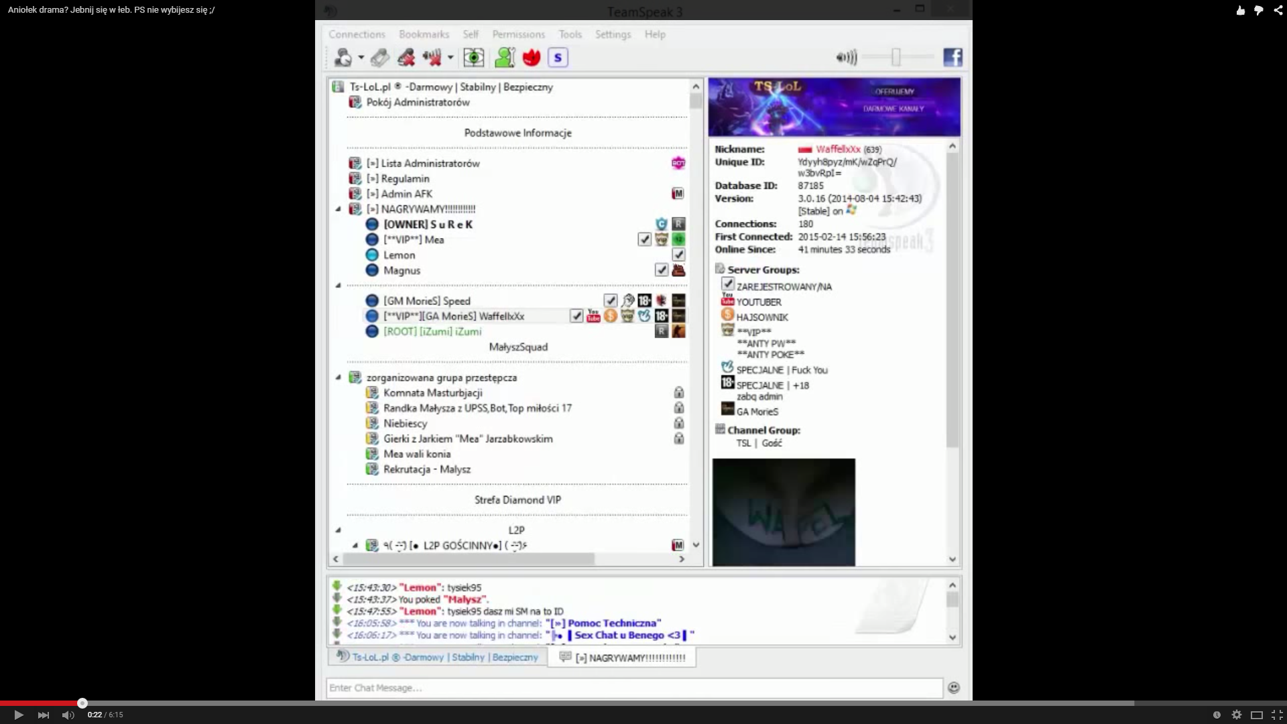Play the YouTube video
Image resolution: width=1287 pixels, height=724 pixels.
pos(18,715)
